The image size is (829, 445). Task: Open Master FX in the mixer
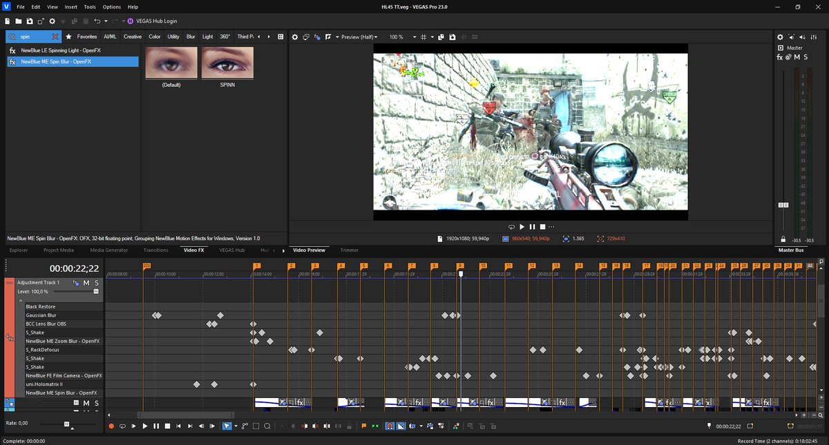pos(780,57)
